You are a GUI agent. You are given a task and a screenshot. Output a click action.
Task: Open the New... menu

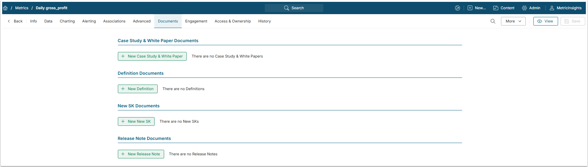click(x=477, y=8)
